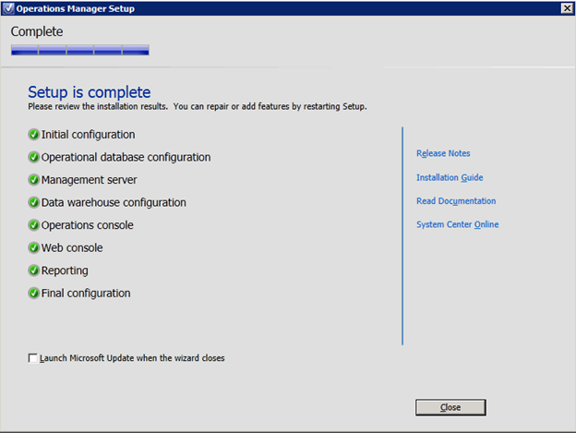576x433 pixels.
Task: Click green checkmark beside Web console
Action: pyautogui.click(x=33, y=248)
